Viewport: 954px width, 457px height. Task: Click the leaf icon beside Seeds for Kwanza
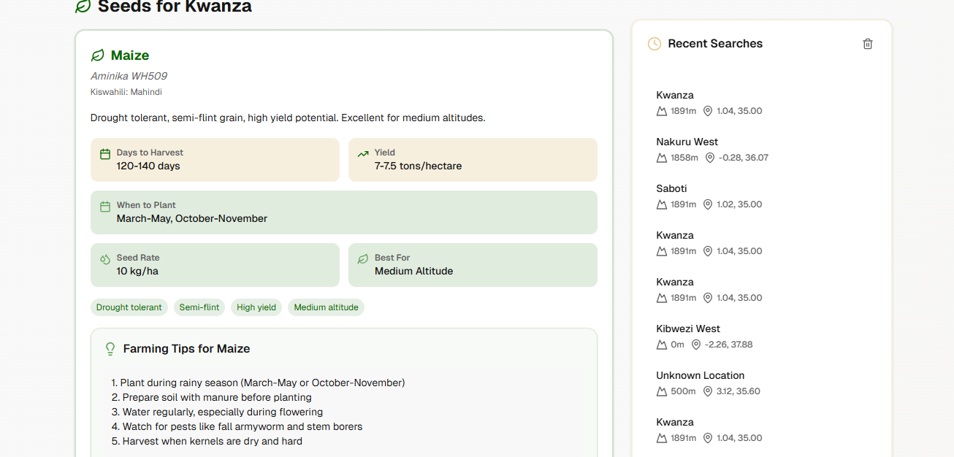pyautogui.click(x=83, y=7)
